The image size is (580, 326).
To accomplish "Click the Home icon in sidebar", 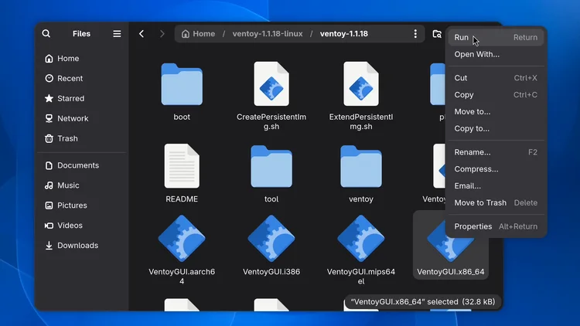I will [x=49, y=59].
